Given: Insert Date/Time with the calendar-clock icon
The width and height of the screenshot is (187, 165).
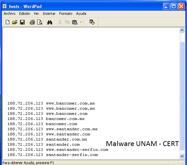Looking at the screenshot, I should pyautogui.click(x=92, y=22).
